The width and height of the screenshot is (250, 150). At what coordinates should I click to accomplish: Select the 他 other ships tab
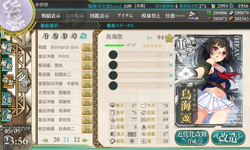83,36
